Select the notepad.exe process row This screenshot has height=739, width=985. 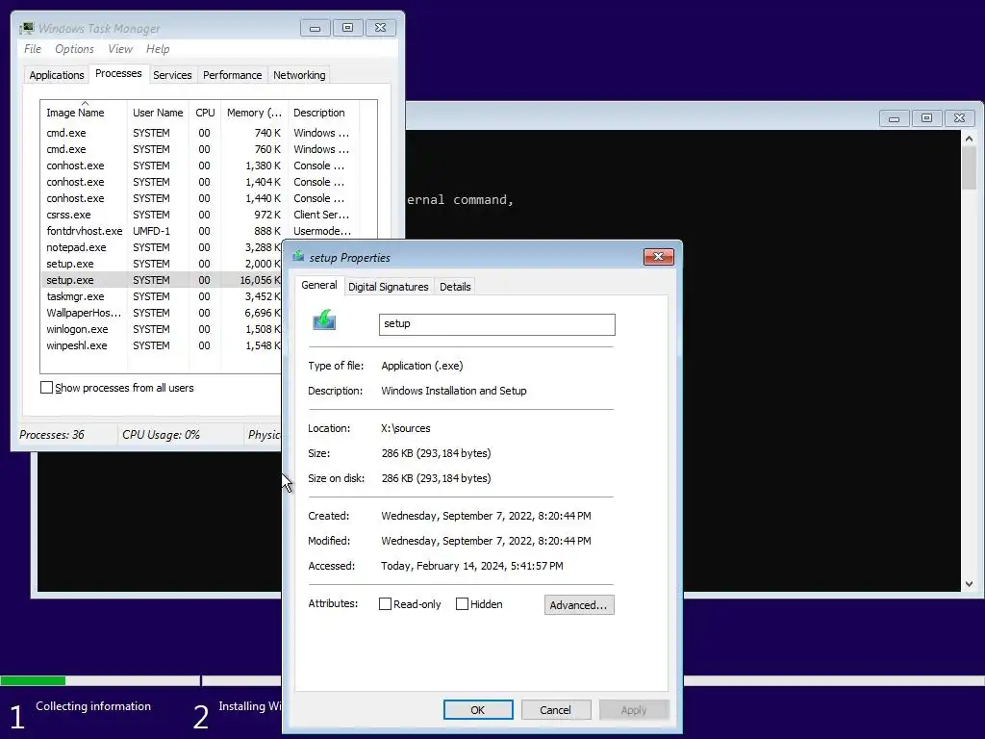click(x=164, y=247)
